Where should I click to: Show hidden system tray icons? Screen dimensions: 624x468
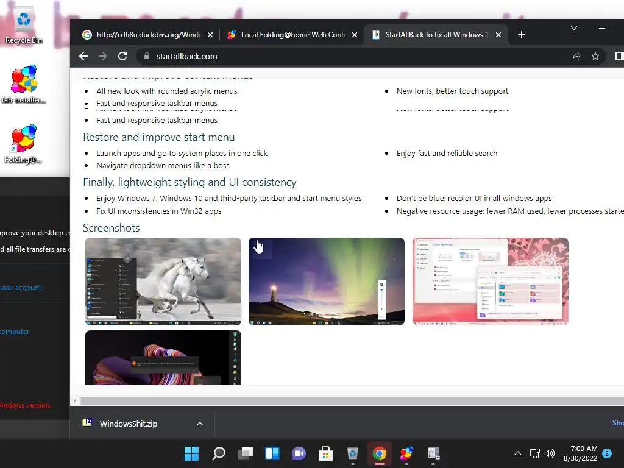(518, 453)
